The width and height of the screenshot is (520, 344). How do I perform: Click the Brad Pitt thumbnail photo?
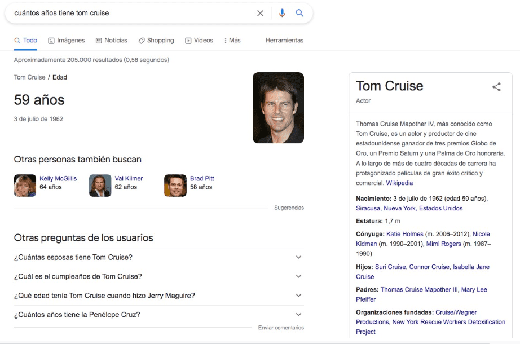(175, 186)
